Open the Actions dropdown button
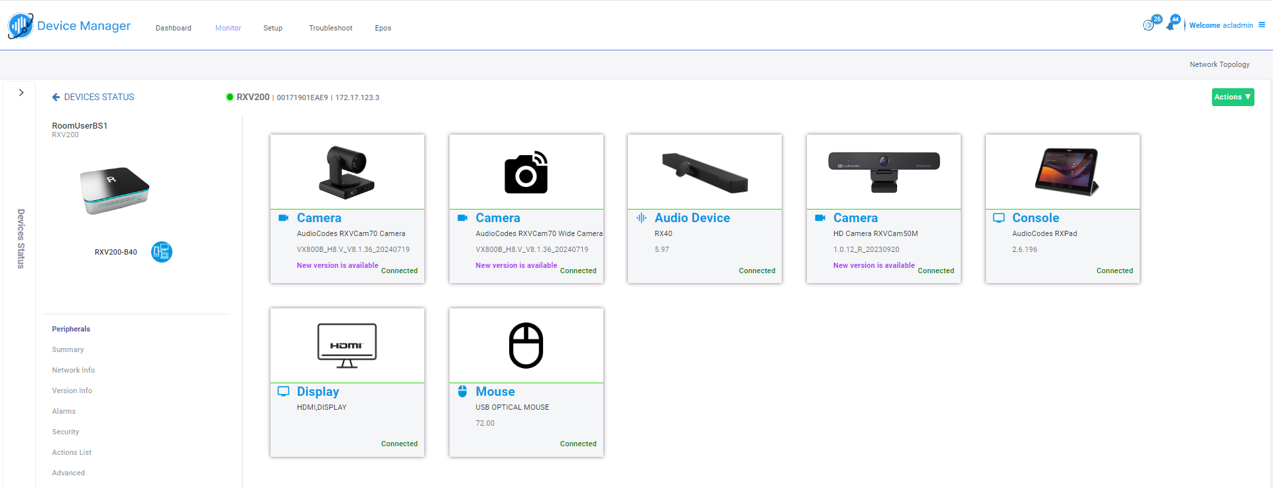1273x488 pixels. coord(1233,97)
